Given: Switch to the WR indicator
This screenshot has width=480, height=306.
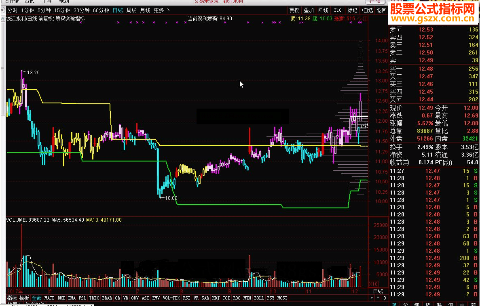Looking at the screenshot, I should [x=196, y=298].
